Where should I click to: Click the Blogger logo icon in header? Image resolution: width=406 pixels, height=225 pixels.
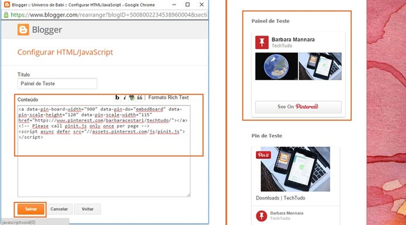[x=23, y=30]
